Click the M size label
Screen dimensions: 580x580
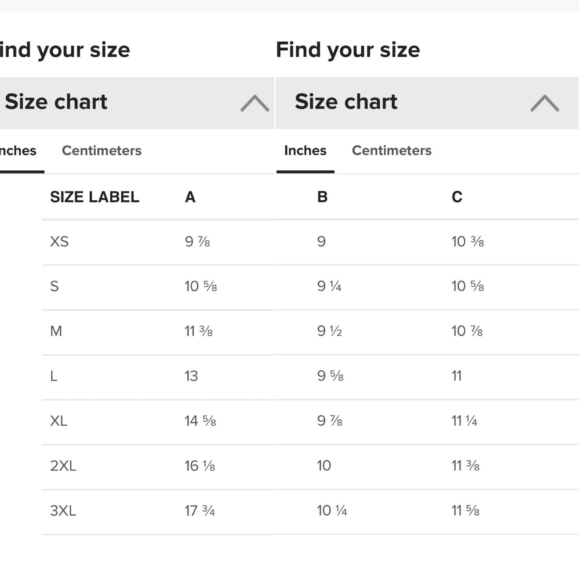[56, 331]
